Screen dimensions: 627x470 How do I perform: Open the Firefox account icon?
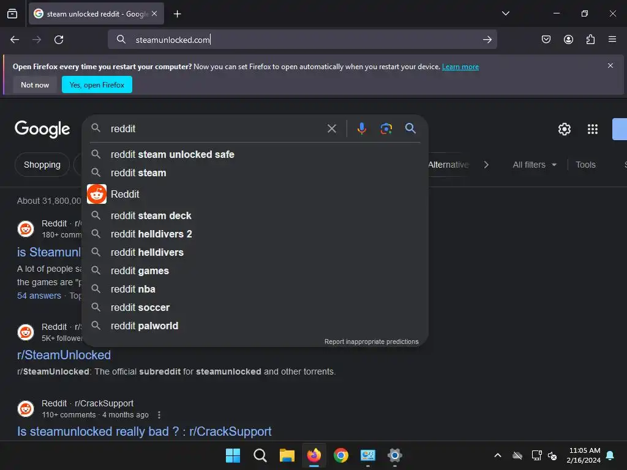click(x=568, y=39)
